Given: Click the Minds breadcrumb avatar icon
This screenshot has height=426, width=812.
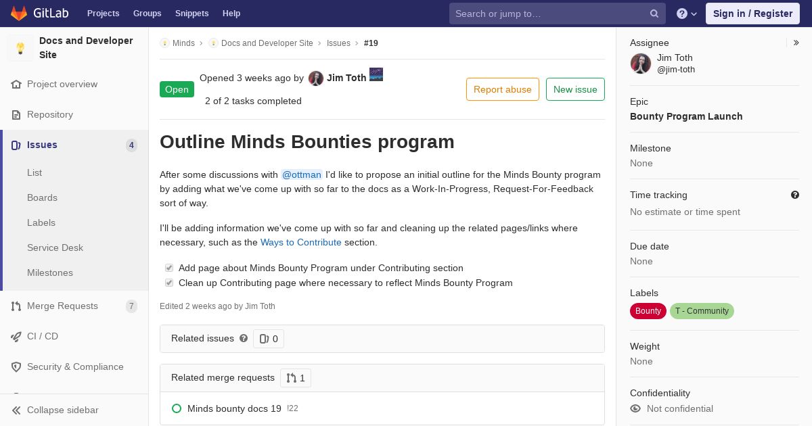Looking at the screenshot, I should (x=164, y=43).
